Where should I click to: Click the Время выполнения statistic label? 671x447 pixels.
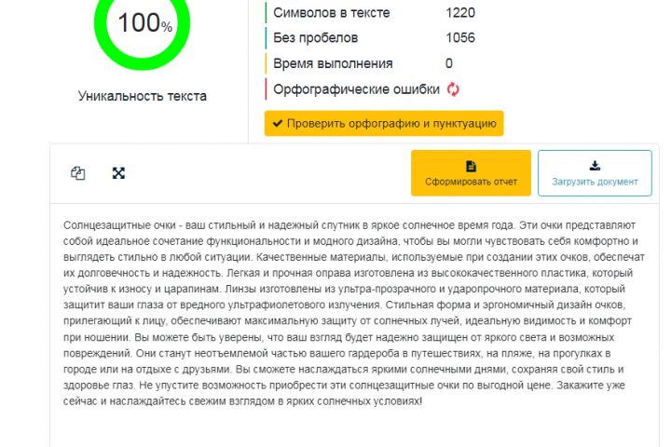(333, 63)
